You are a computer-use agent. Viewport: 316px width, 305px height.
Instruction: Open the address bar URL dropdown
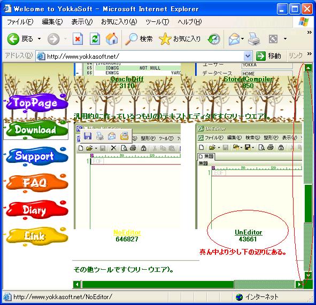tap(248, 56)
